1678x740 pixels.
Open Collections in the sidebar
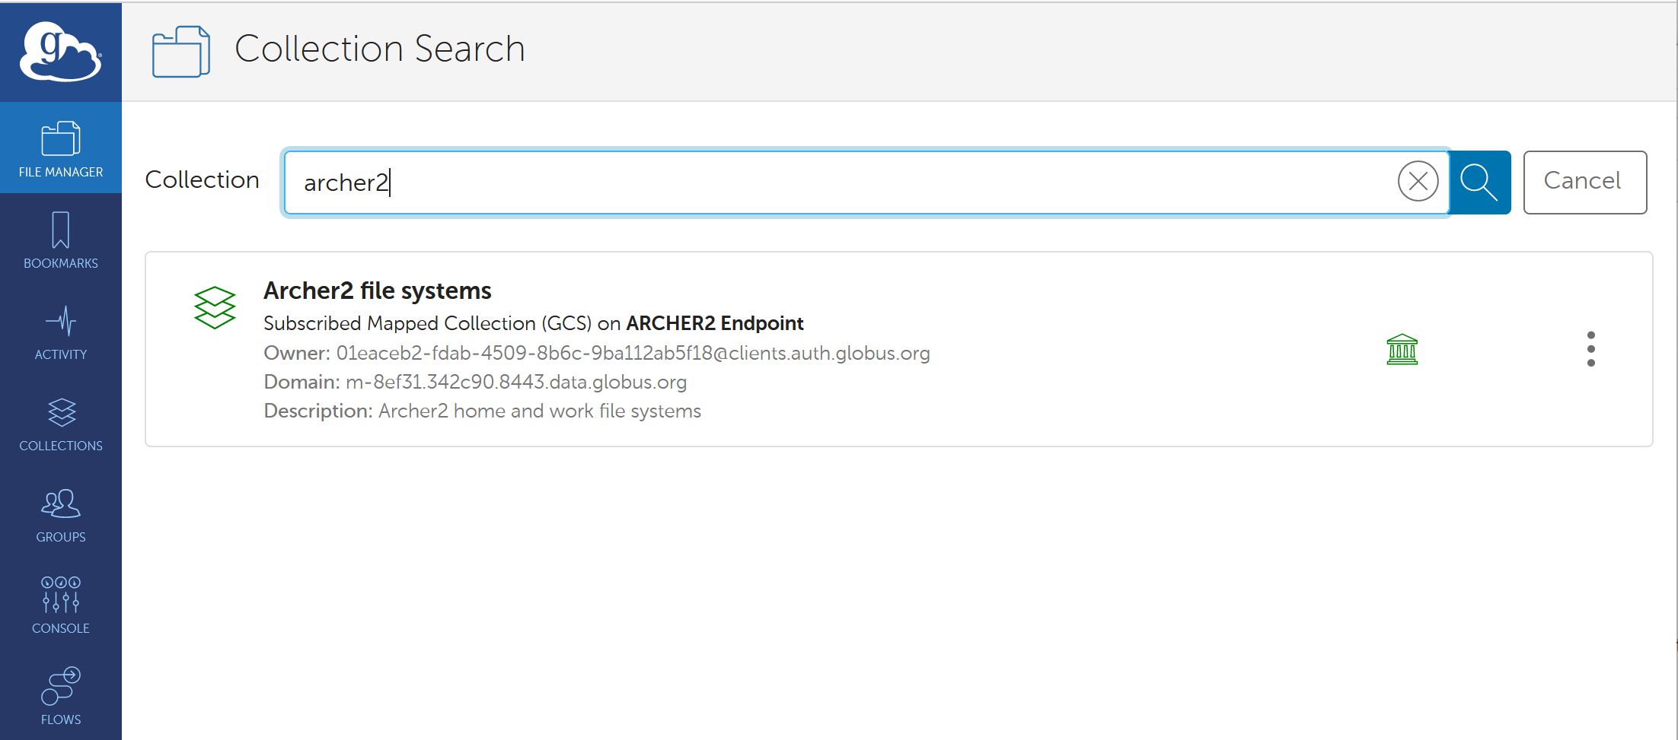pos(61,423)
